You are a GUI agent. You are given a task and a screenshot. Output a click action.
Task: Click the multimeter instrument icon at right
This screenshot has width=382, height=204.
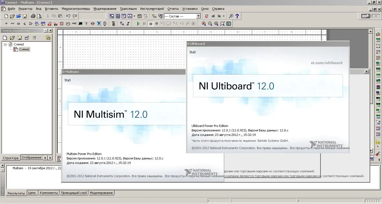tap(378, 34)
